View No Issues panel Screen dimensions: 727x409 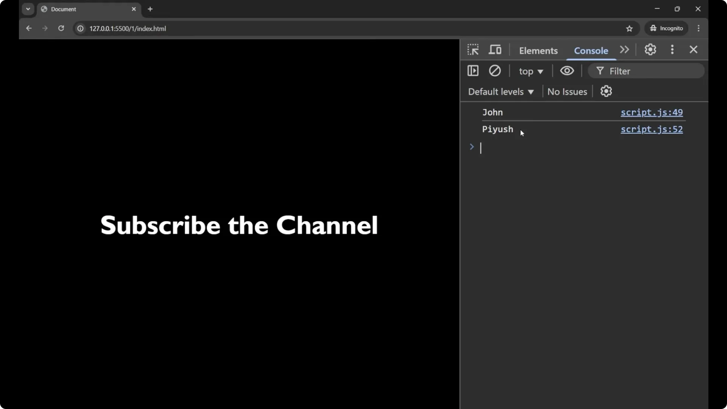tap(567, 91)
